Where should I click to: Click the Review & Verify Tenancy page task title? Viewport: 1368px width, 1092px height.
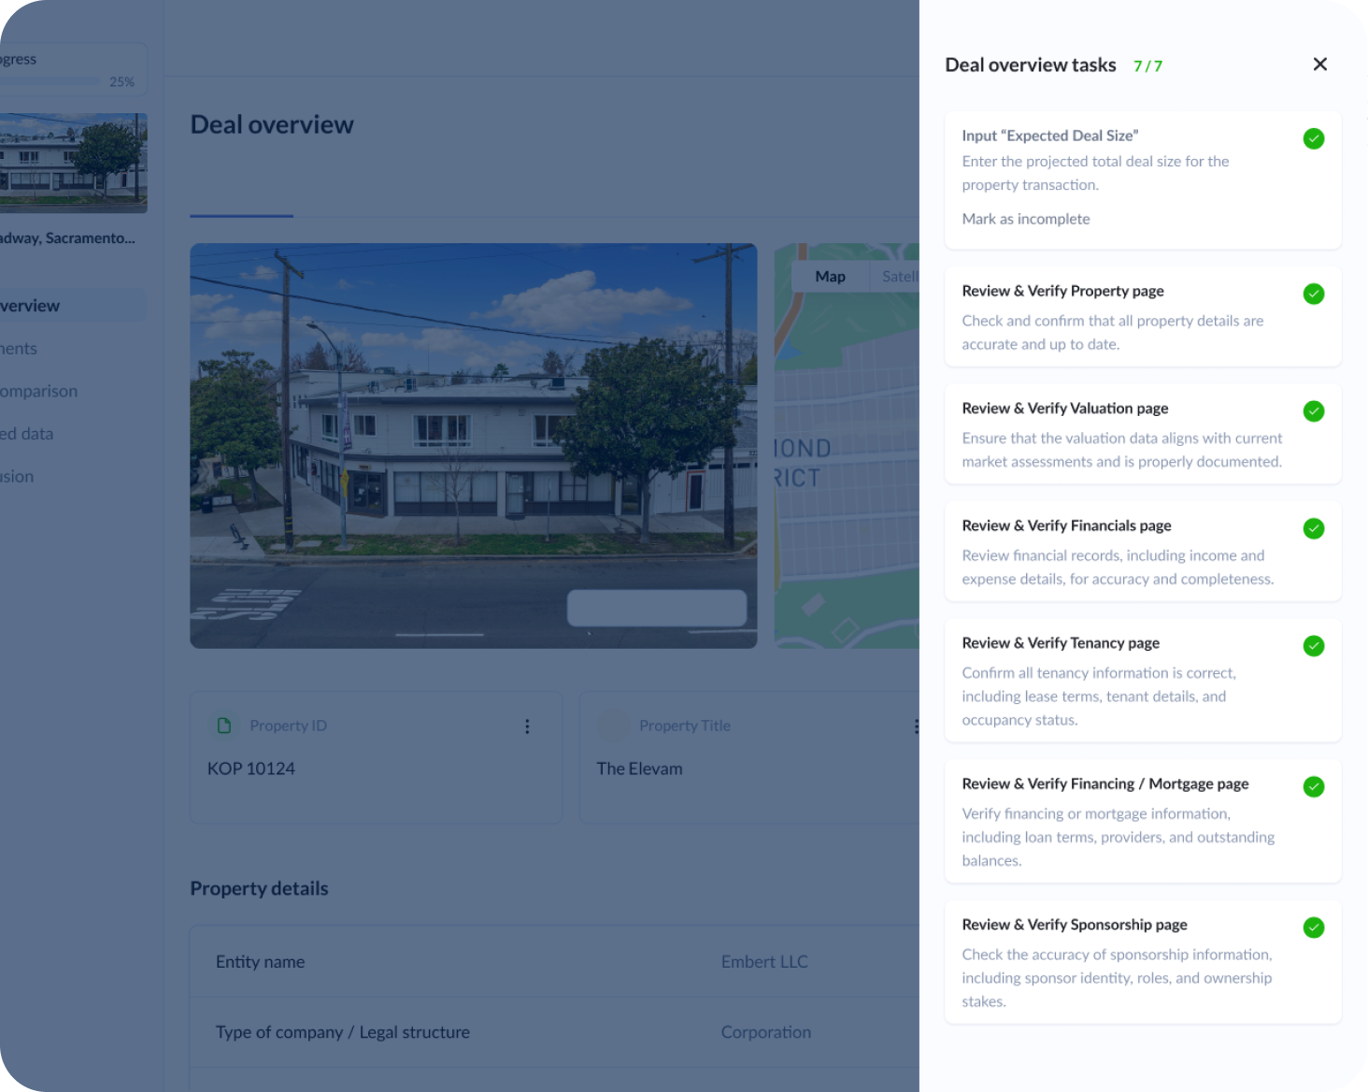pyautogui.click(x=1061, y=643)
